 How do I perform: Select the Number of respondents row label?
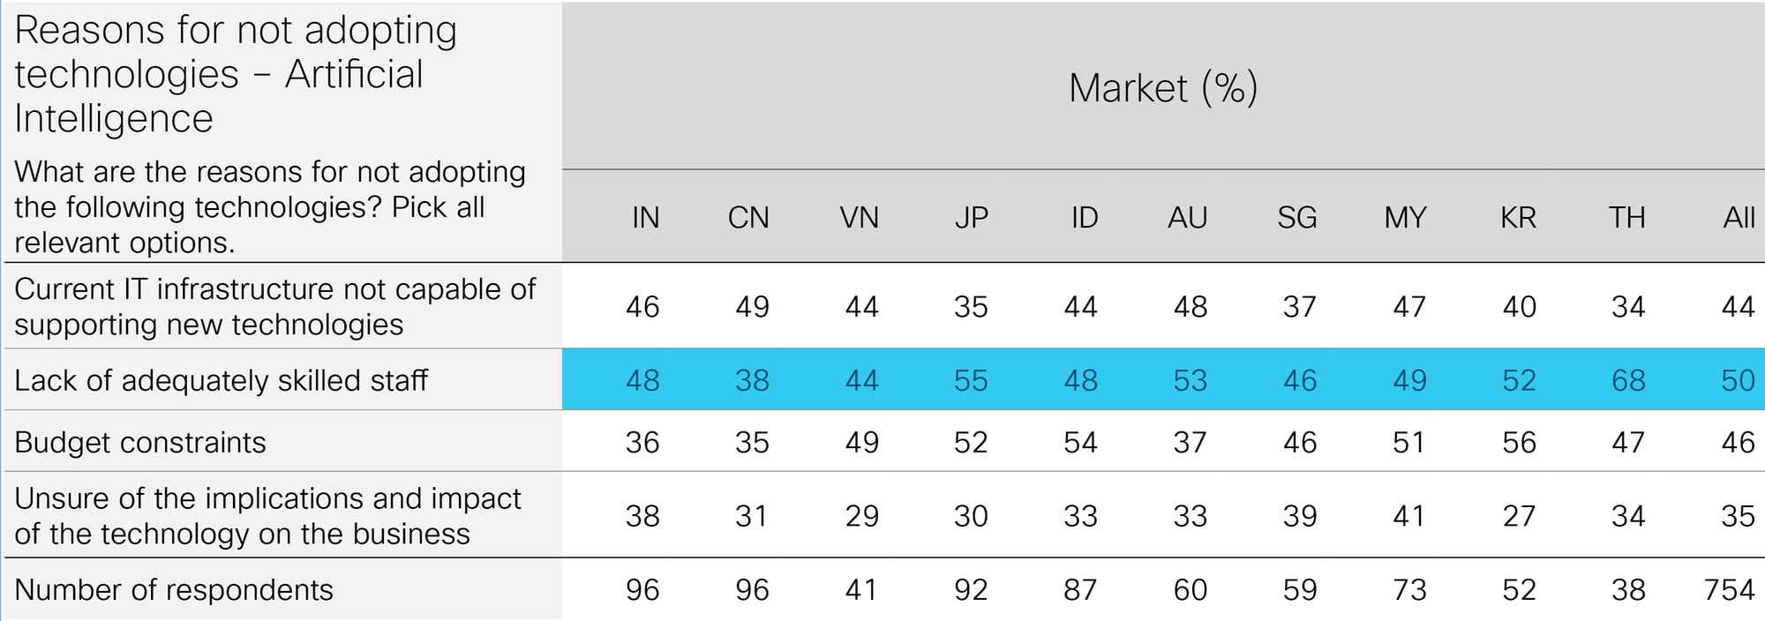tap(174, 589)
